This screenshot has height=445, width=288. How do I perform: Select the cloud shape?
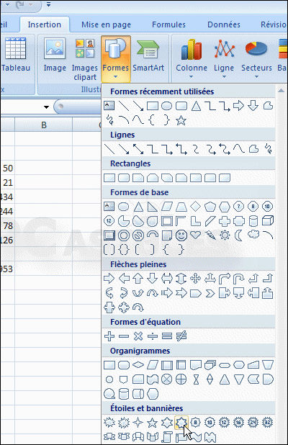(x=253, y=235)
